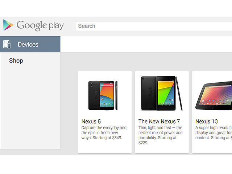Open the Nexus 10 tablet image
The image size is (232, 174).
pyautogui.click(x=214, y=95)
